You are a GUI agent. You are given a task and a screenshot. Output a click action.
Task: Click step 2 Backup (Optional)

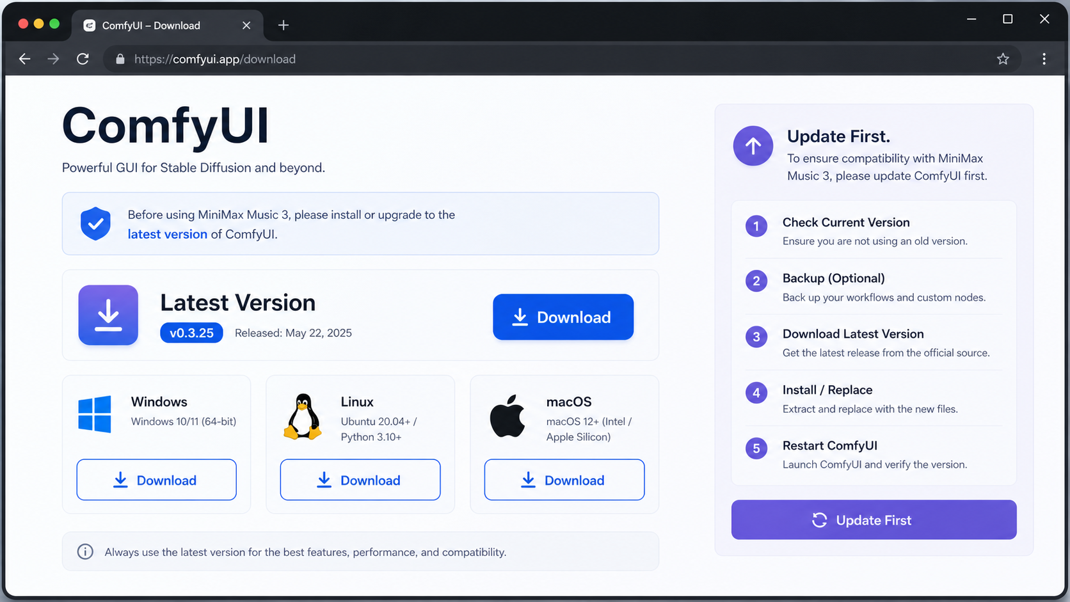(x=874, y=287)
